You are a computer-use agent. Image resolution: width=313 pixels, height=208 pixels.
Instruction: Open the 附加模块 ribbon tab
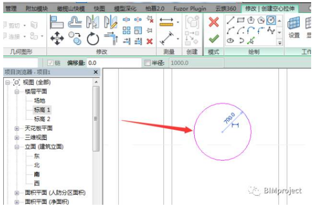tap(37, 9)
